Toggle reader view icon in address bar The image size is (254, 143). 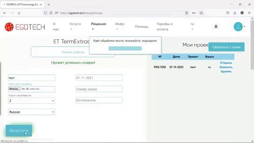187,13
